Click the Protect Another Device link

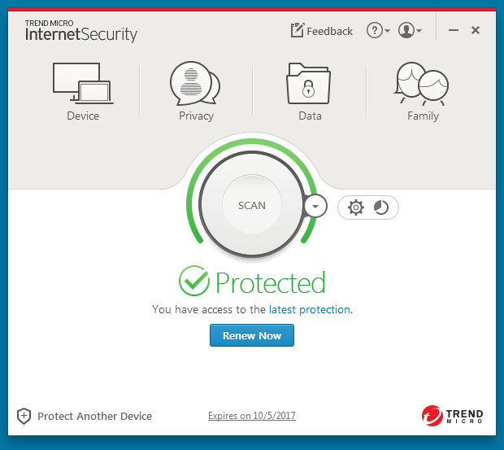pos(94,416)
